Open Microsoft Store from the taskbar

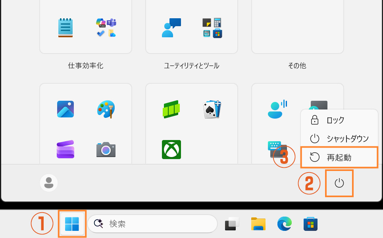point(310,224)
